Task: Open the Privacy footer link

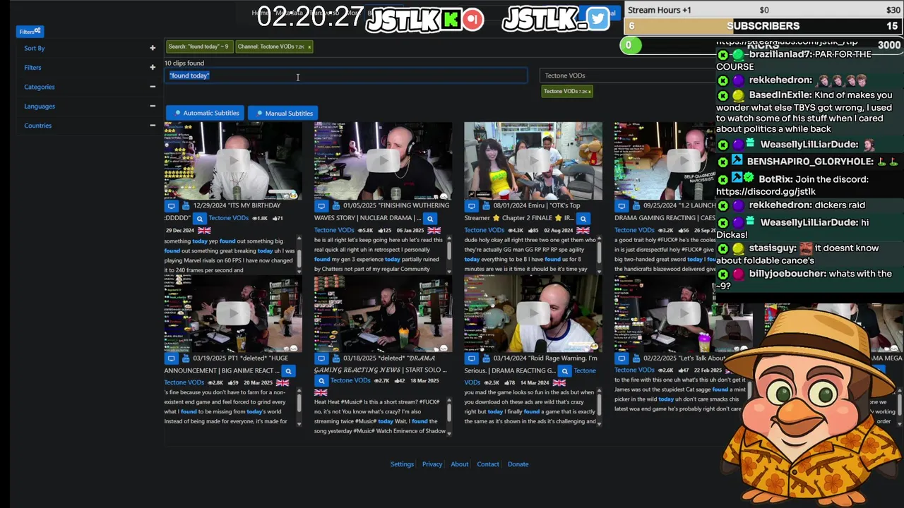Action: [x=432, y=464]
